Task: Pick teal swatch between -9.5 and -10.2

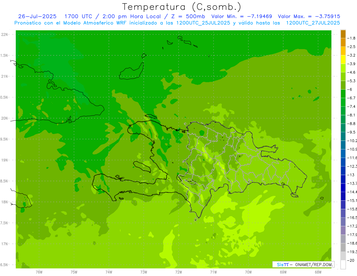Action: pyautogui.click(x=343, y=136)
